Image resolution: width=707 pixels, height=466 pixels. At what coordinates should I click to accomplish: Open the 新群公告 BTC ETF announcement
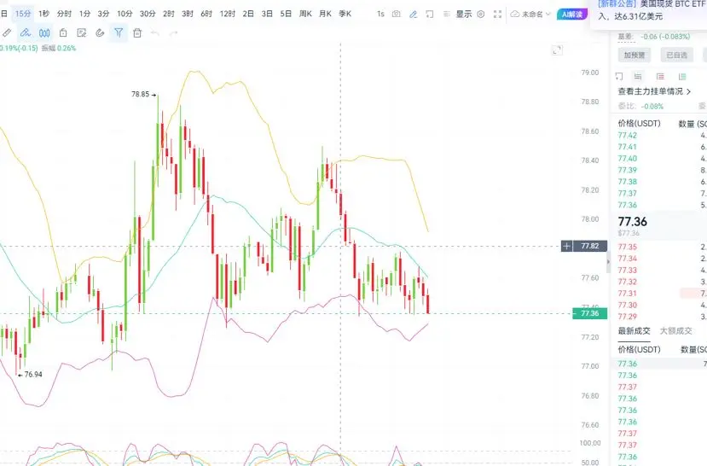(x=651, y=10)
